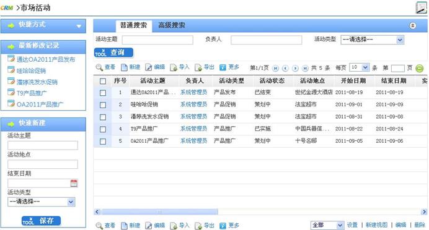Go to first page using pager icon
The image size is (429, 230).
[x=275, y=68]
